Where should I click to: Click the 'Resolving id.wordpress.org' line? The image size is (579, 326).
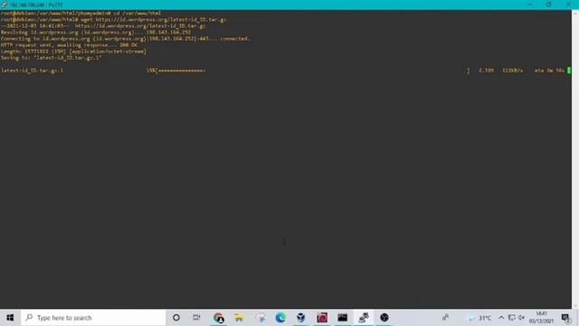[96, 33]
